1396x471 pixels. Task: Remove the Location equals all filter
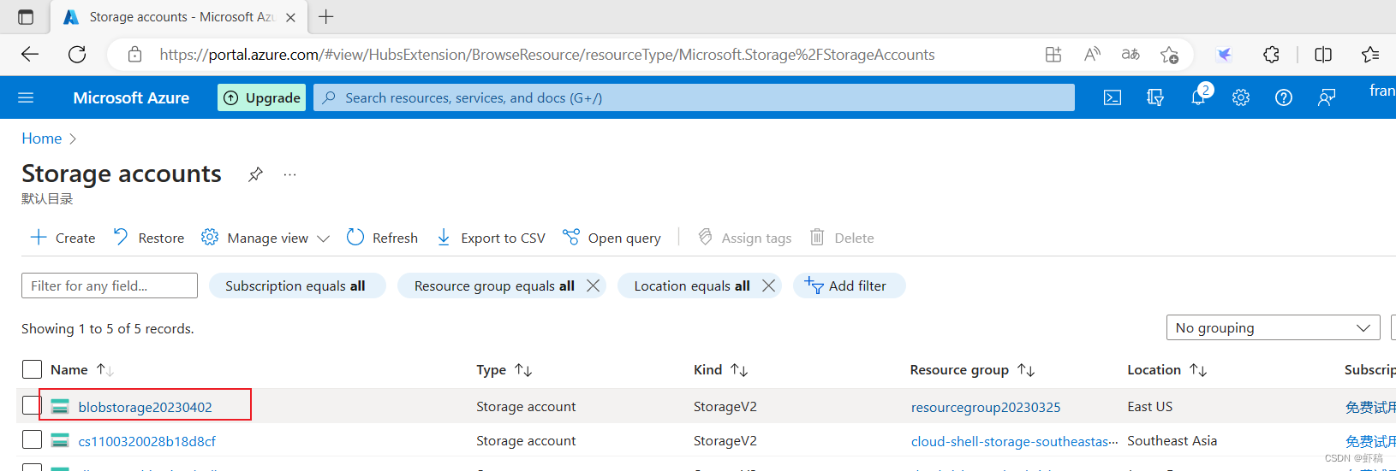769,286
